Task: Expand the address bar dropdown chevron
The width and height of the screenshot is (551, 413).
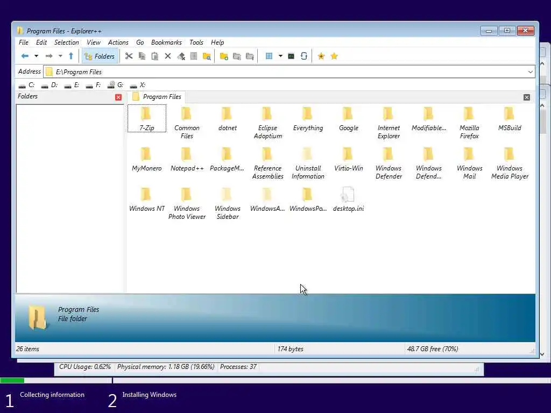Action: tap(530, 72)
